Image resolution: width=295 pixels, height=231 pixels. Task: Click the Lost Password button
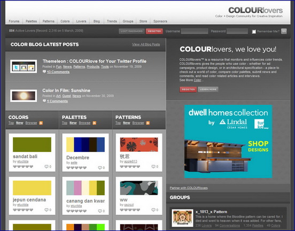[131, 31]
